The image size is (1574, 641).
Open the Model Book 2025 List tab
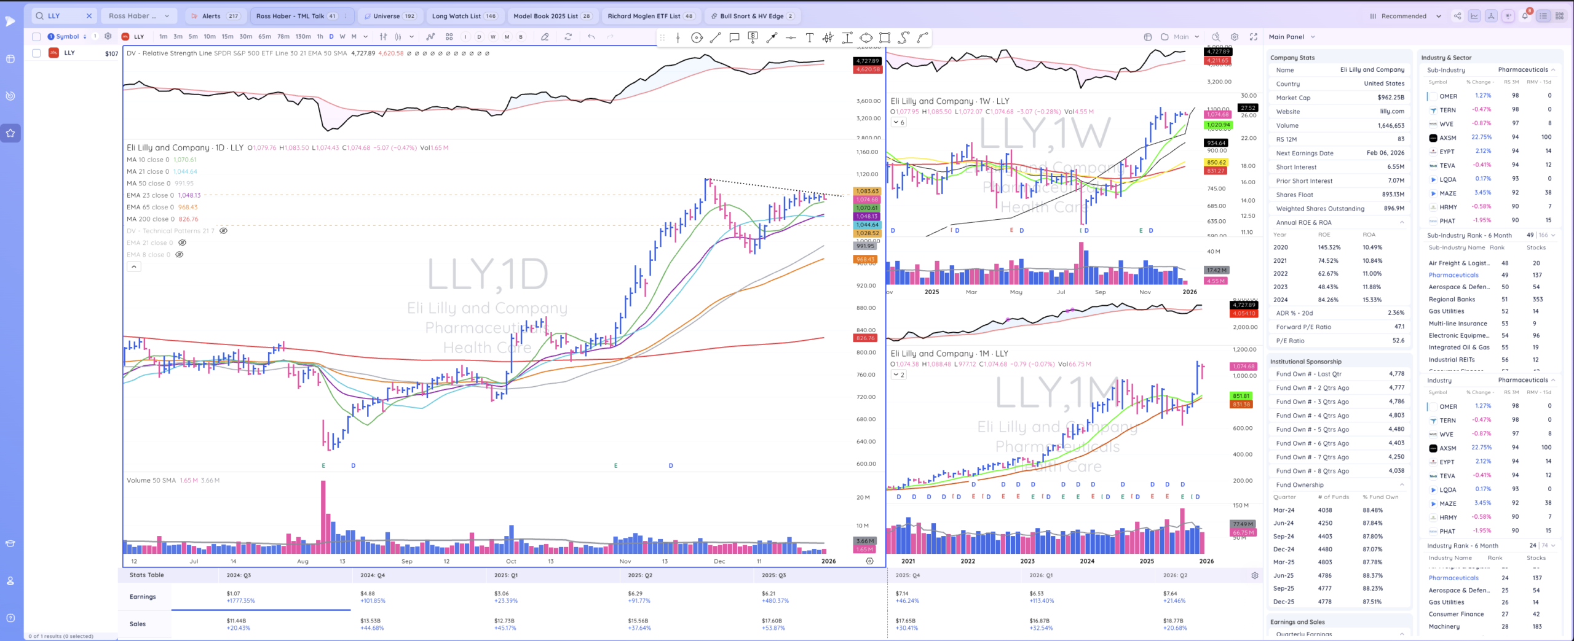(552, 16)
